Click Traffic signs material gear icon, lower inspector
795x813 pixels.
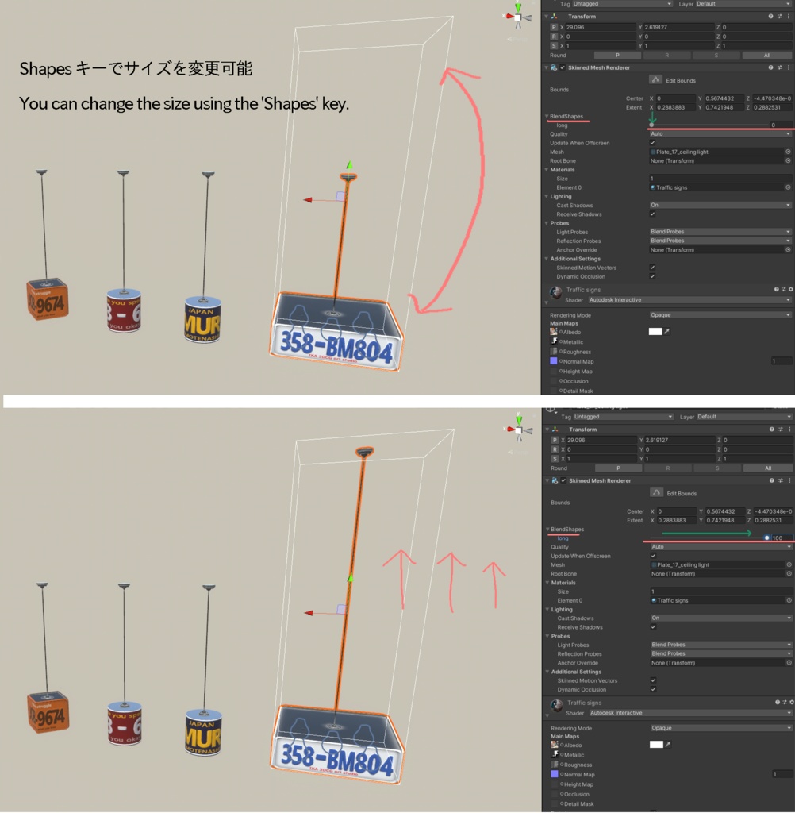(x=791, y=702)
